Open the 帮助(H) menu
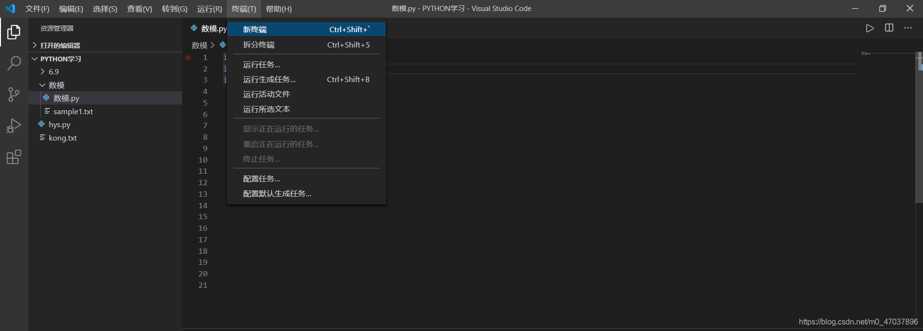923x331 pixels. (279, 9)
